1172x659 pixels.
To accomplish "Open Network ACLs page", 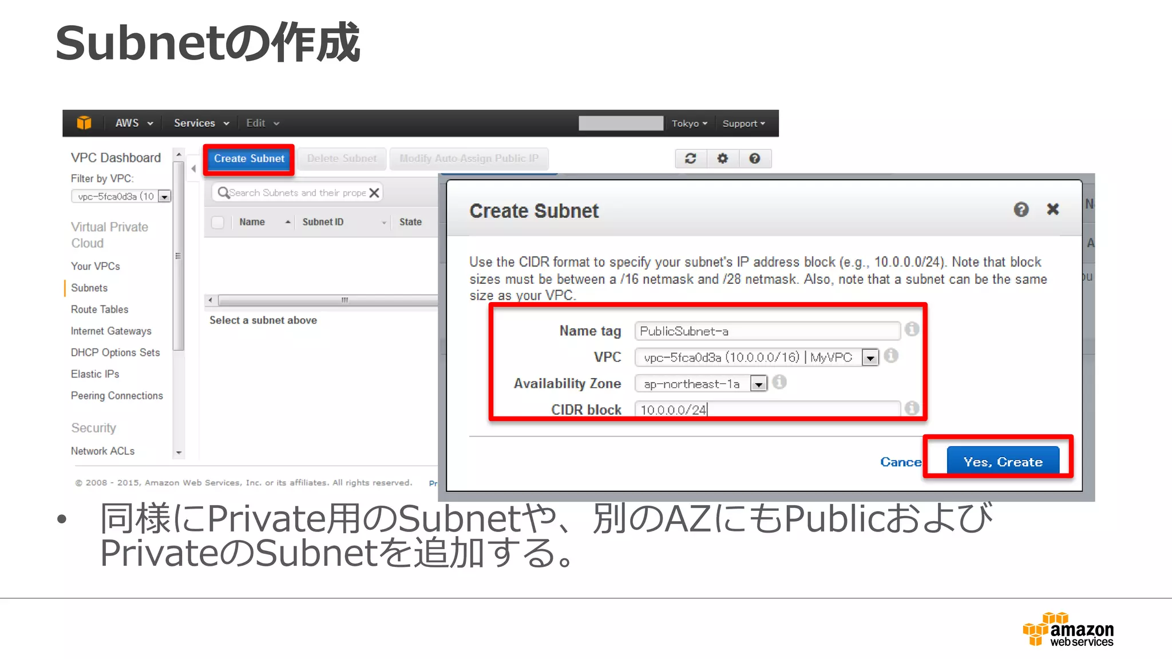I will pos(102,451).
